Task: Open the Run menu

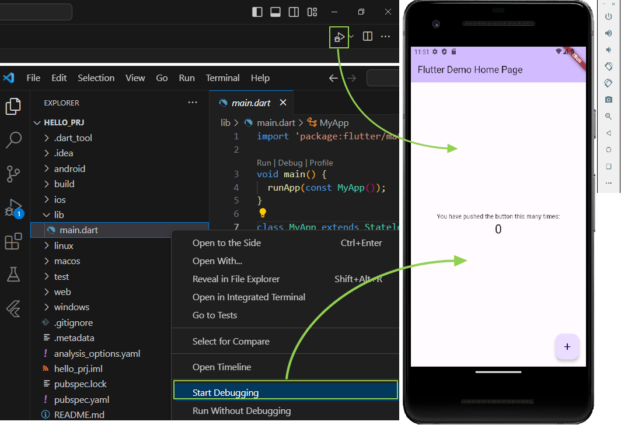Action: coord(187,78)
